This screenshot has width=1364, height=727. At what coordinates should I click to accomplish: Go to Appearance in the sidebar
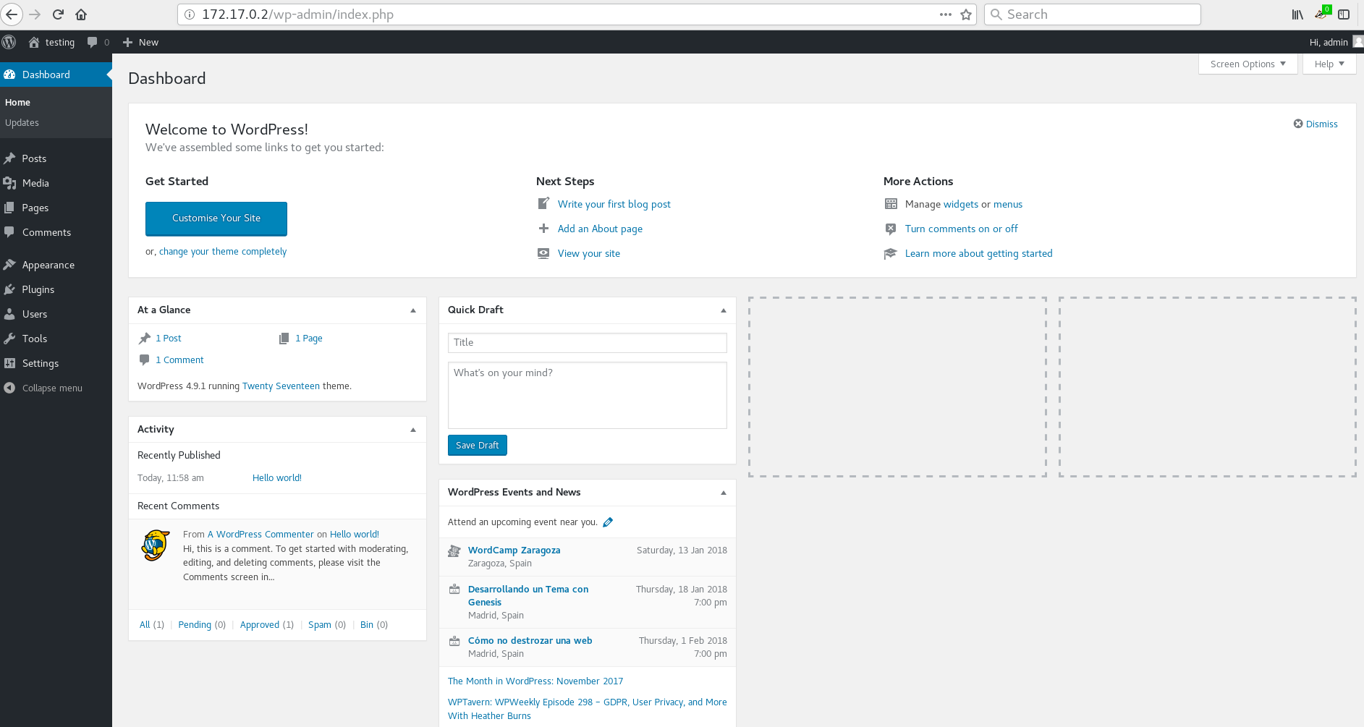pyautogui.click(x=48, y=265)
